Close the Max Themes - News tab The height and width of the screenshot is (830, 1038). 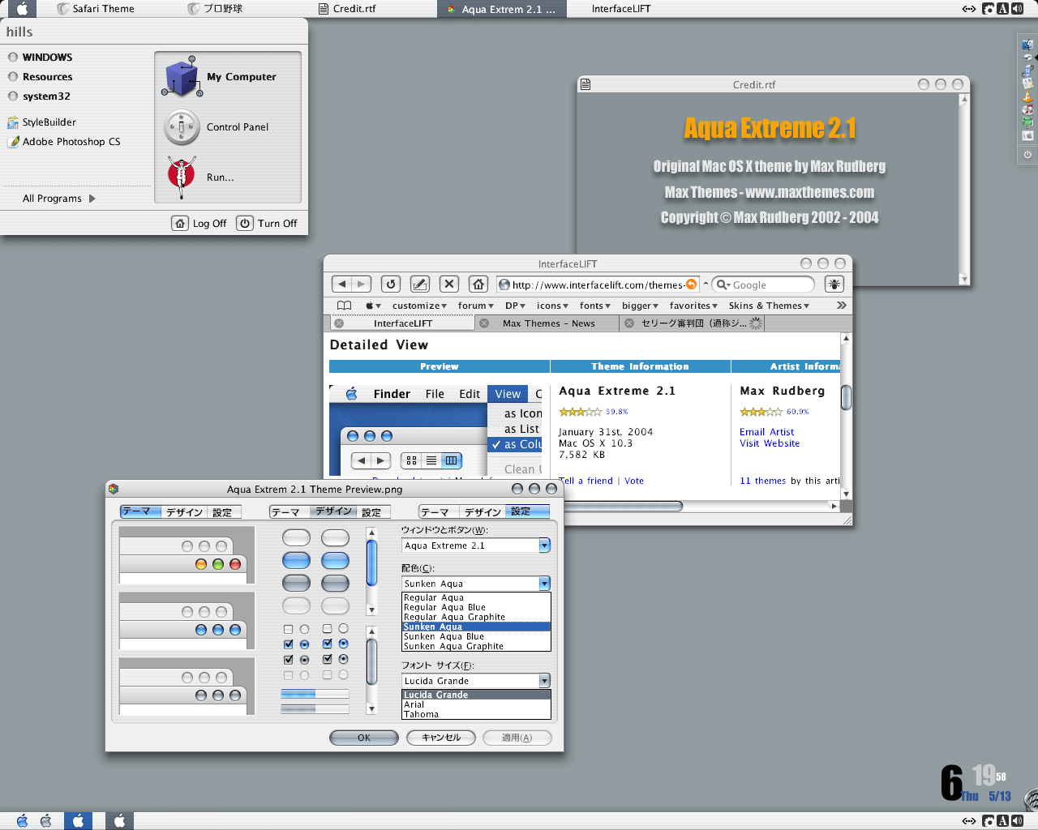[x=484, y=323]
